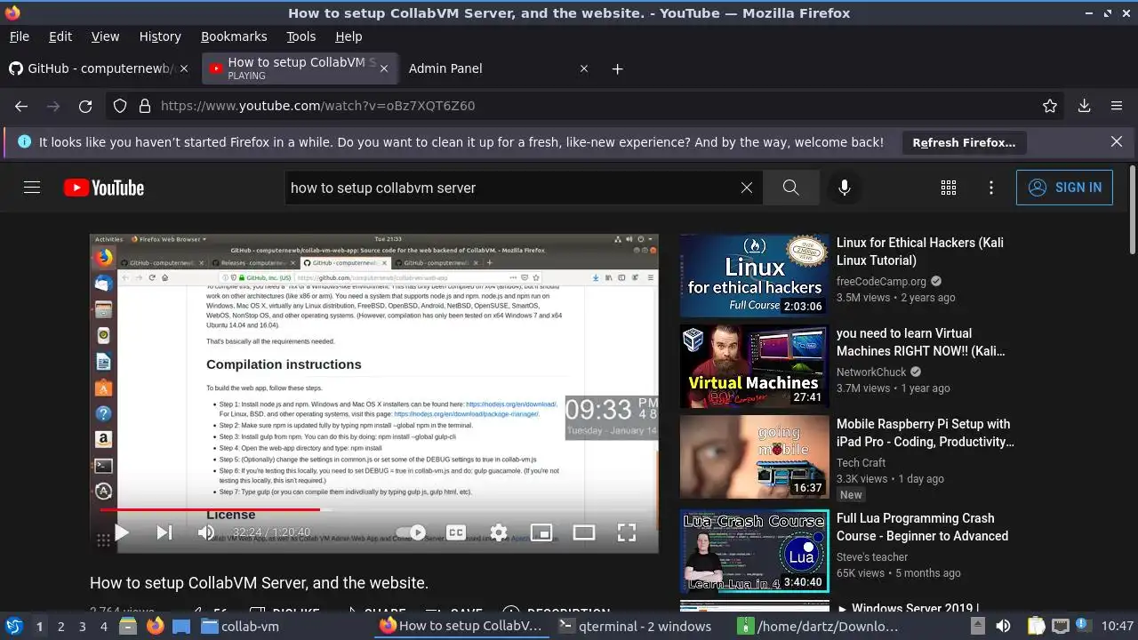The height and width of the screenshot is (640, 1138).
Task: Open the YouTube apps grid
Action: tap(949, 188)
